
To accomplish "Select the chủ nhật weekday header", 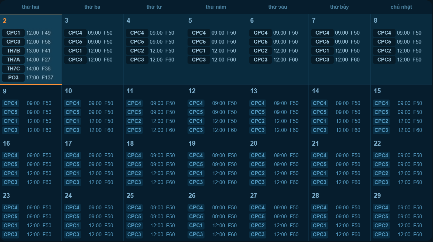I will pyautogui.click(x=401, y=6).
